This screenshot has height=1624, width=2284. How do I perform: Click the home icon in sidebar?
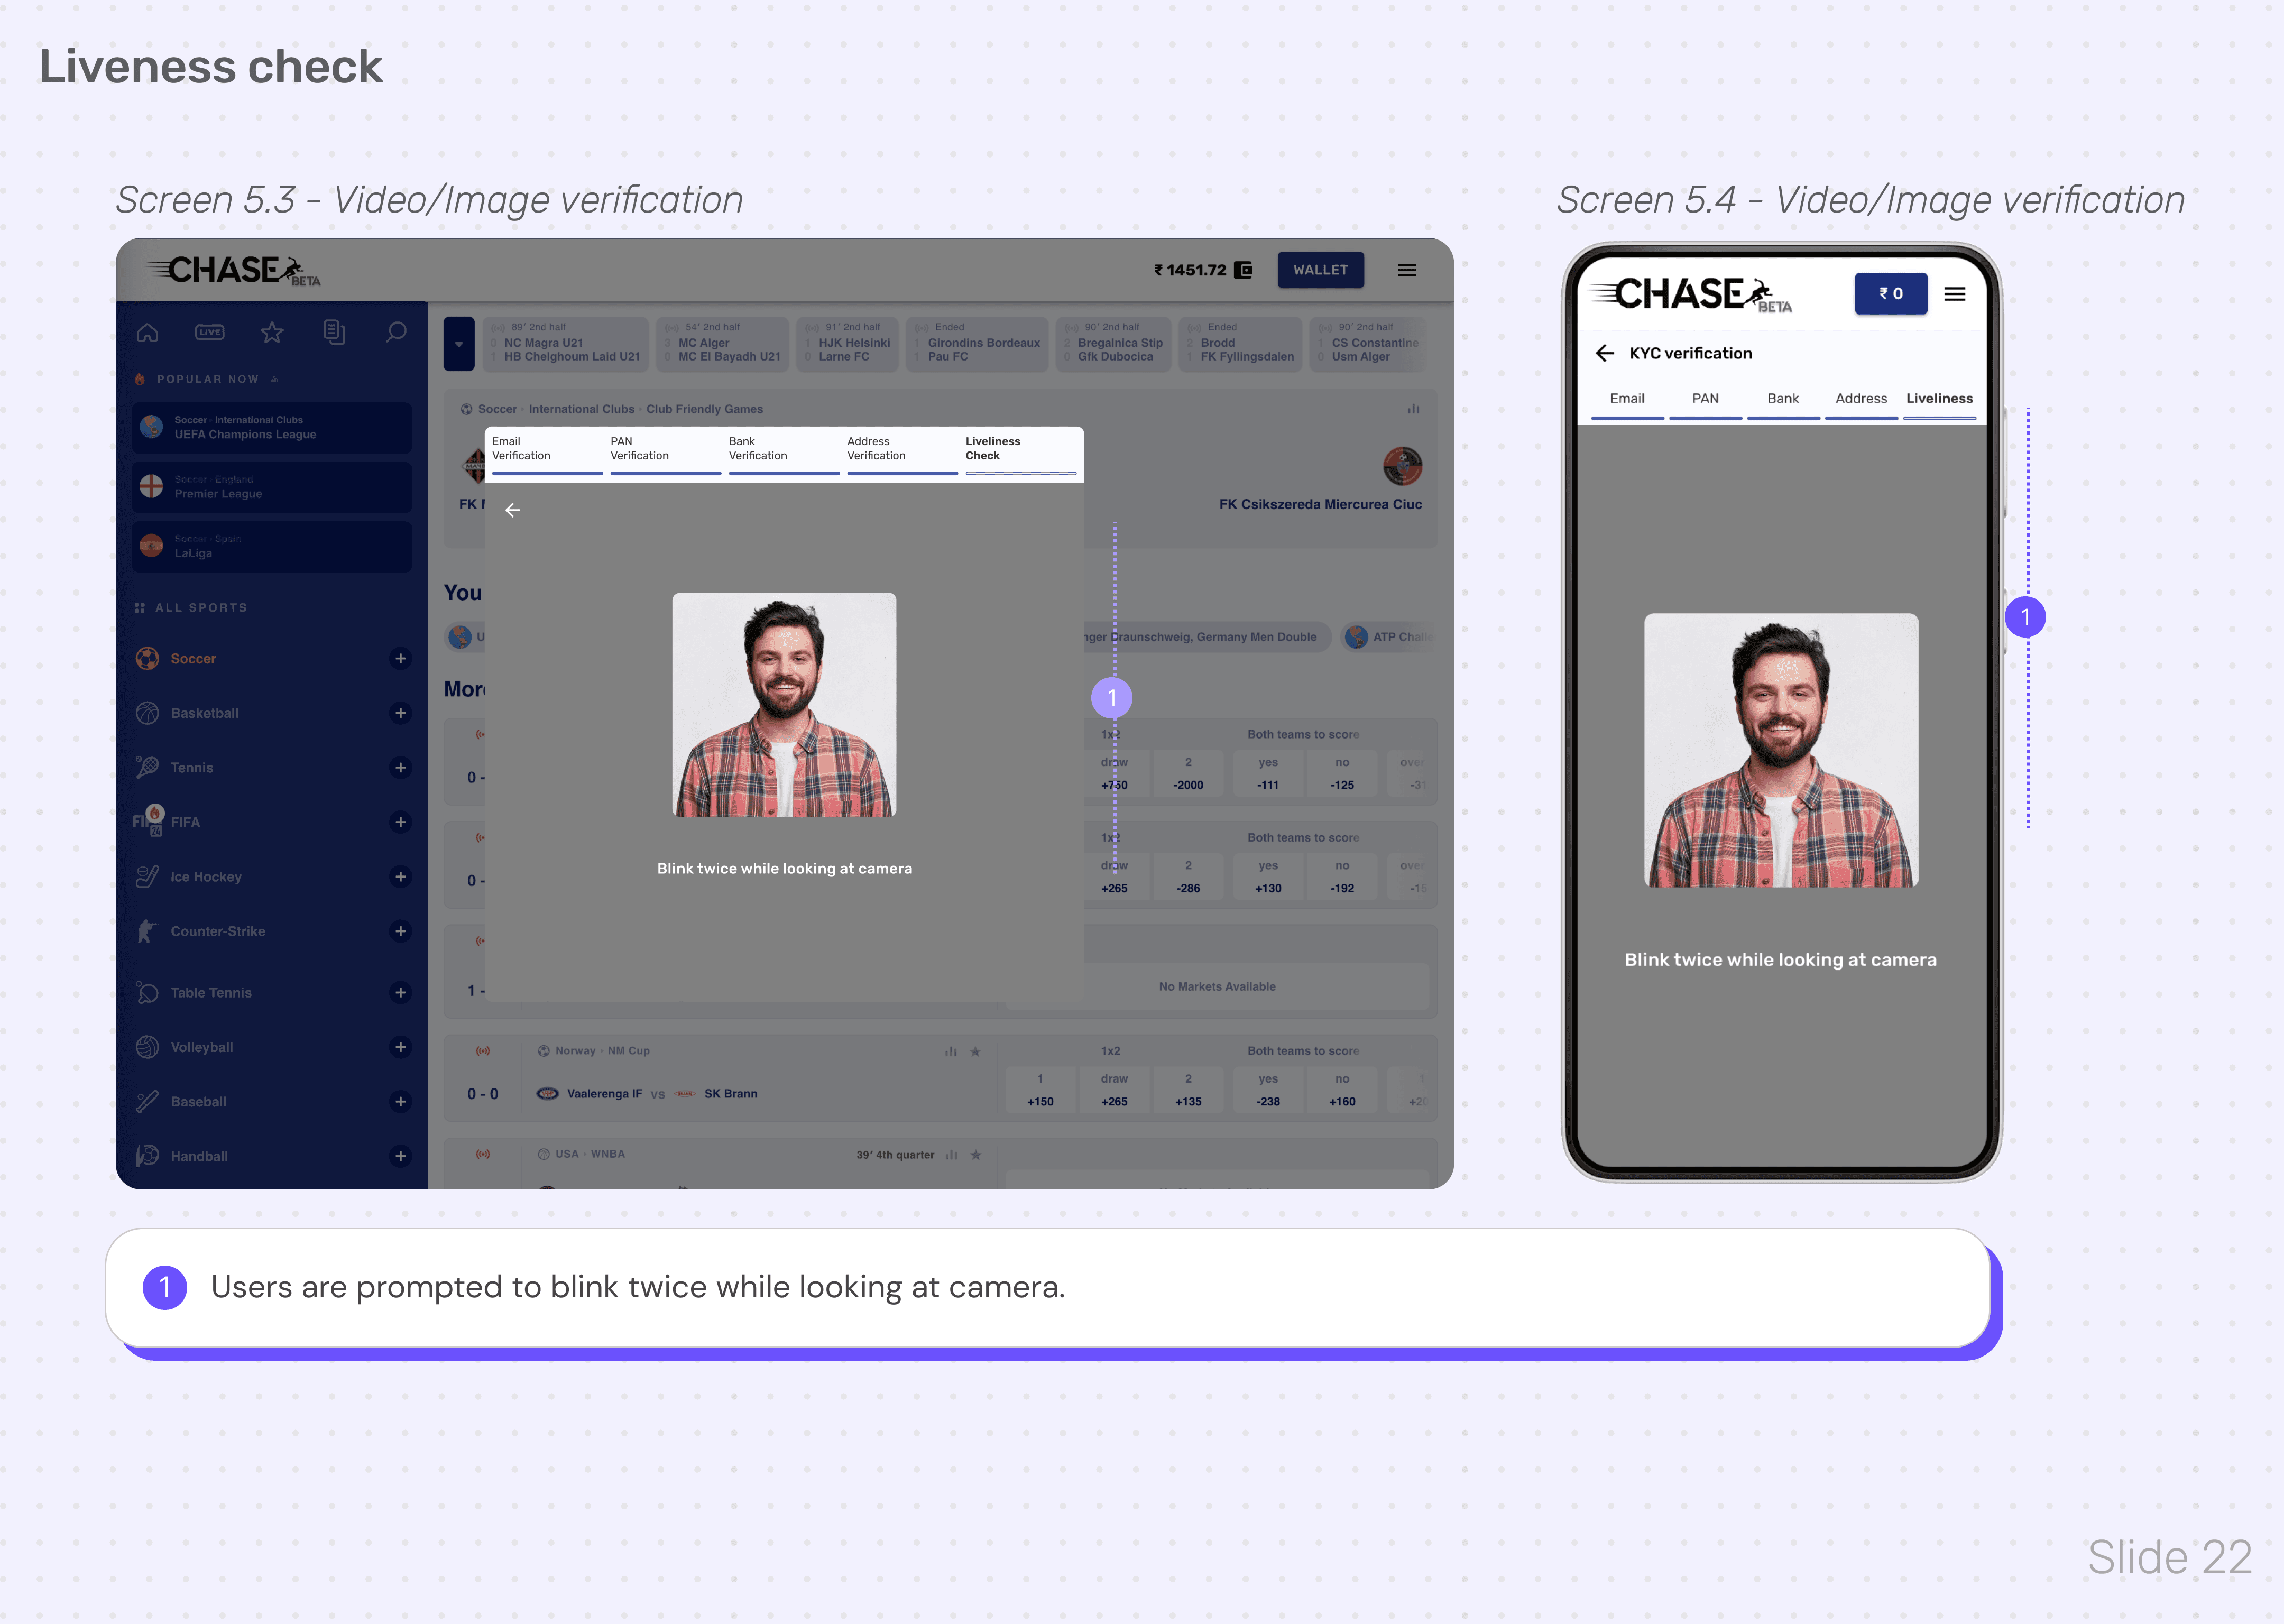tap(148, 333)
